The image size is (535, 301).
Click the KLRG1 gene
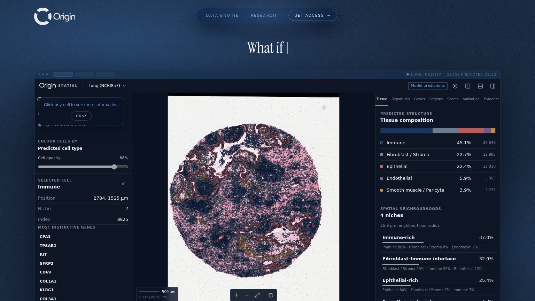tap(47, 290)
